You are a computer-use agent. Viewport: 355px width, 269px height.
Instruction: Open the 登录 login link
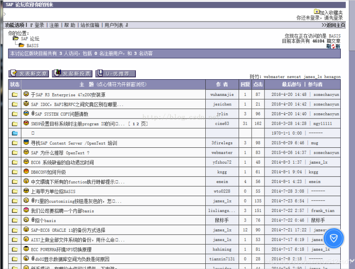(39, 25)
